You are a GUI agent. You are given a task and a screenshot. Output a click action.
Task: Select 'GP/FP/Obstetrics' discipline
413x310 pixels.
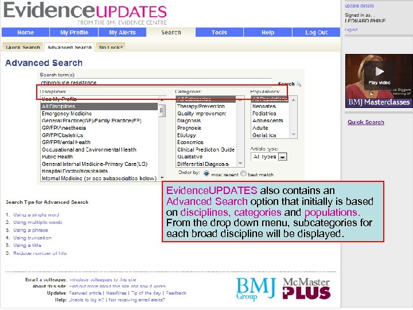point(99,135)
